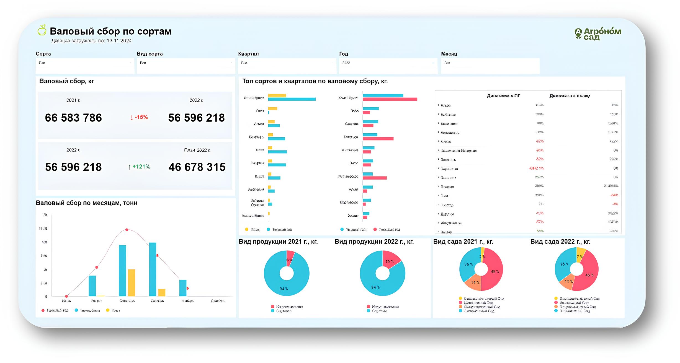
Task: Click the orange 14 % segment of Вид сада 2021
Action: (x=475, y=282)
